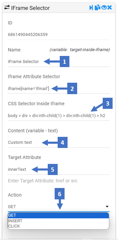
Task: Click the Action dropdown arrow
Action: tap(107, 207)
